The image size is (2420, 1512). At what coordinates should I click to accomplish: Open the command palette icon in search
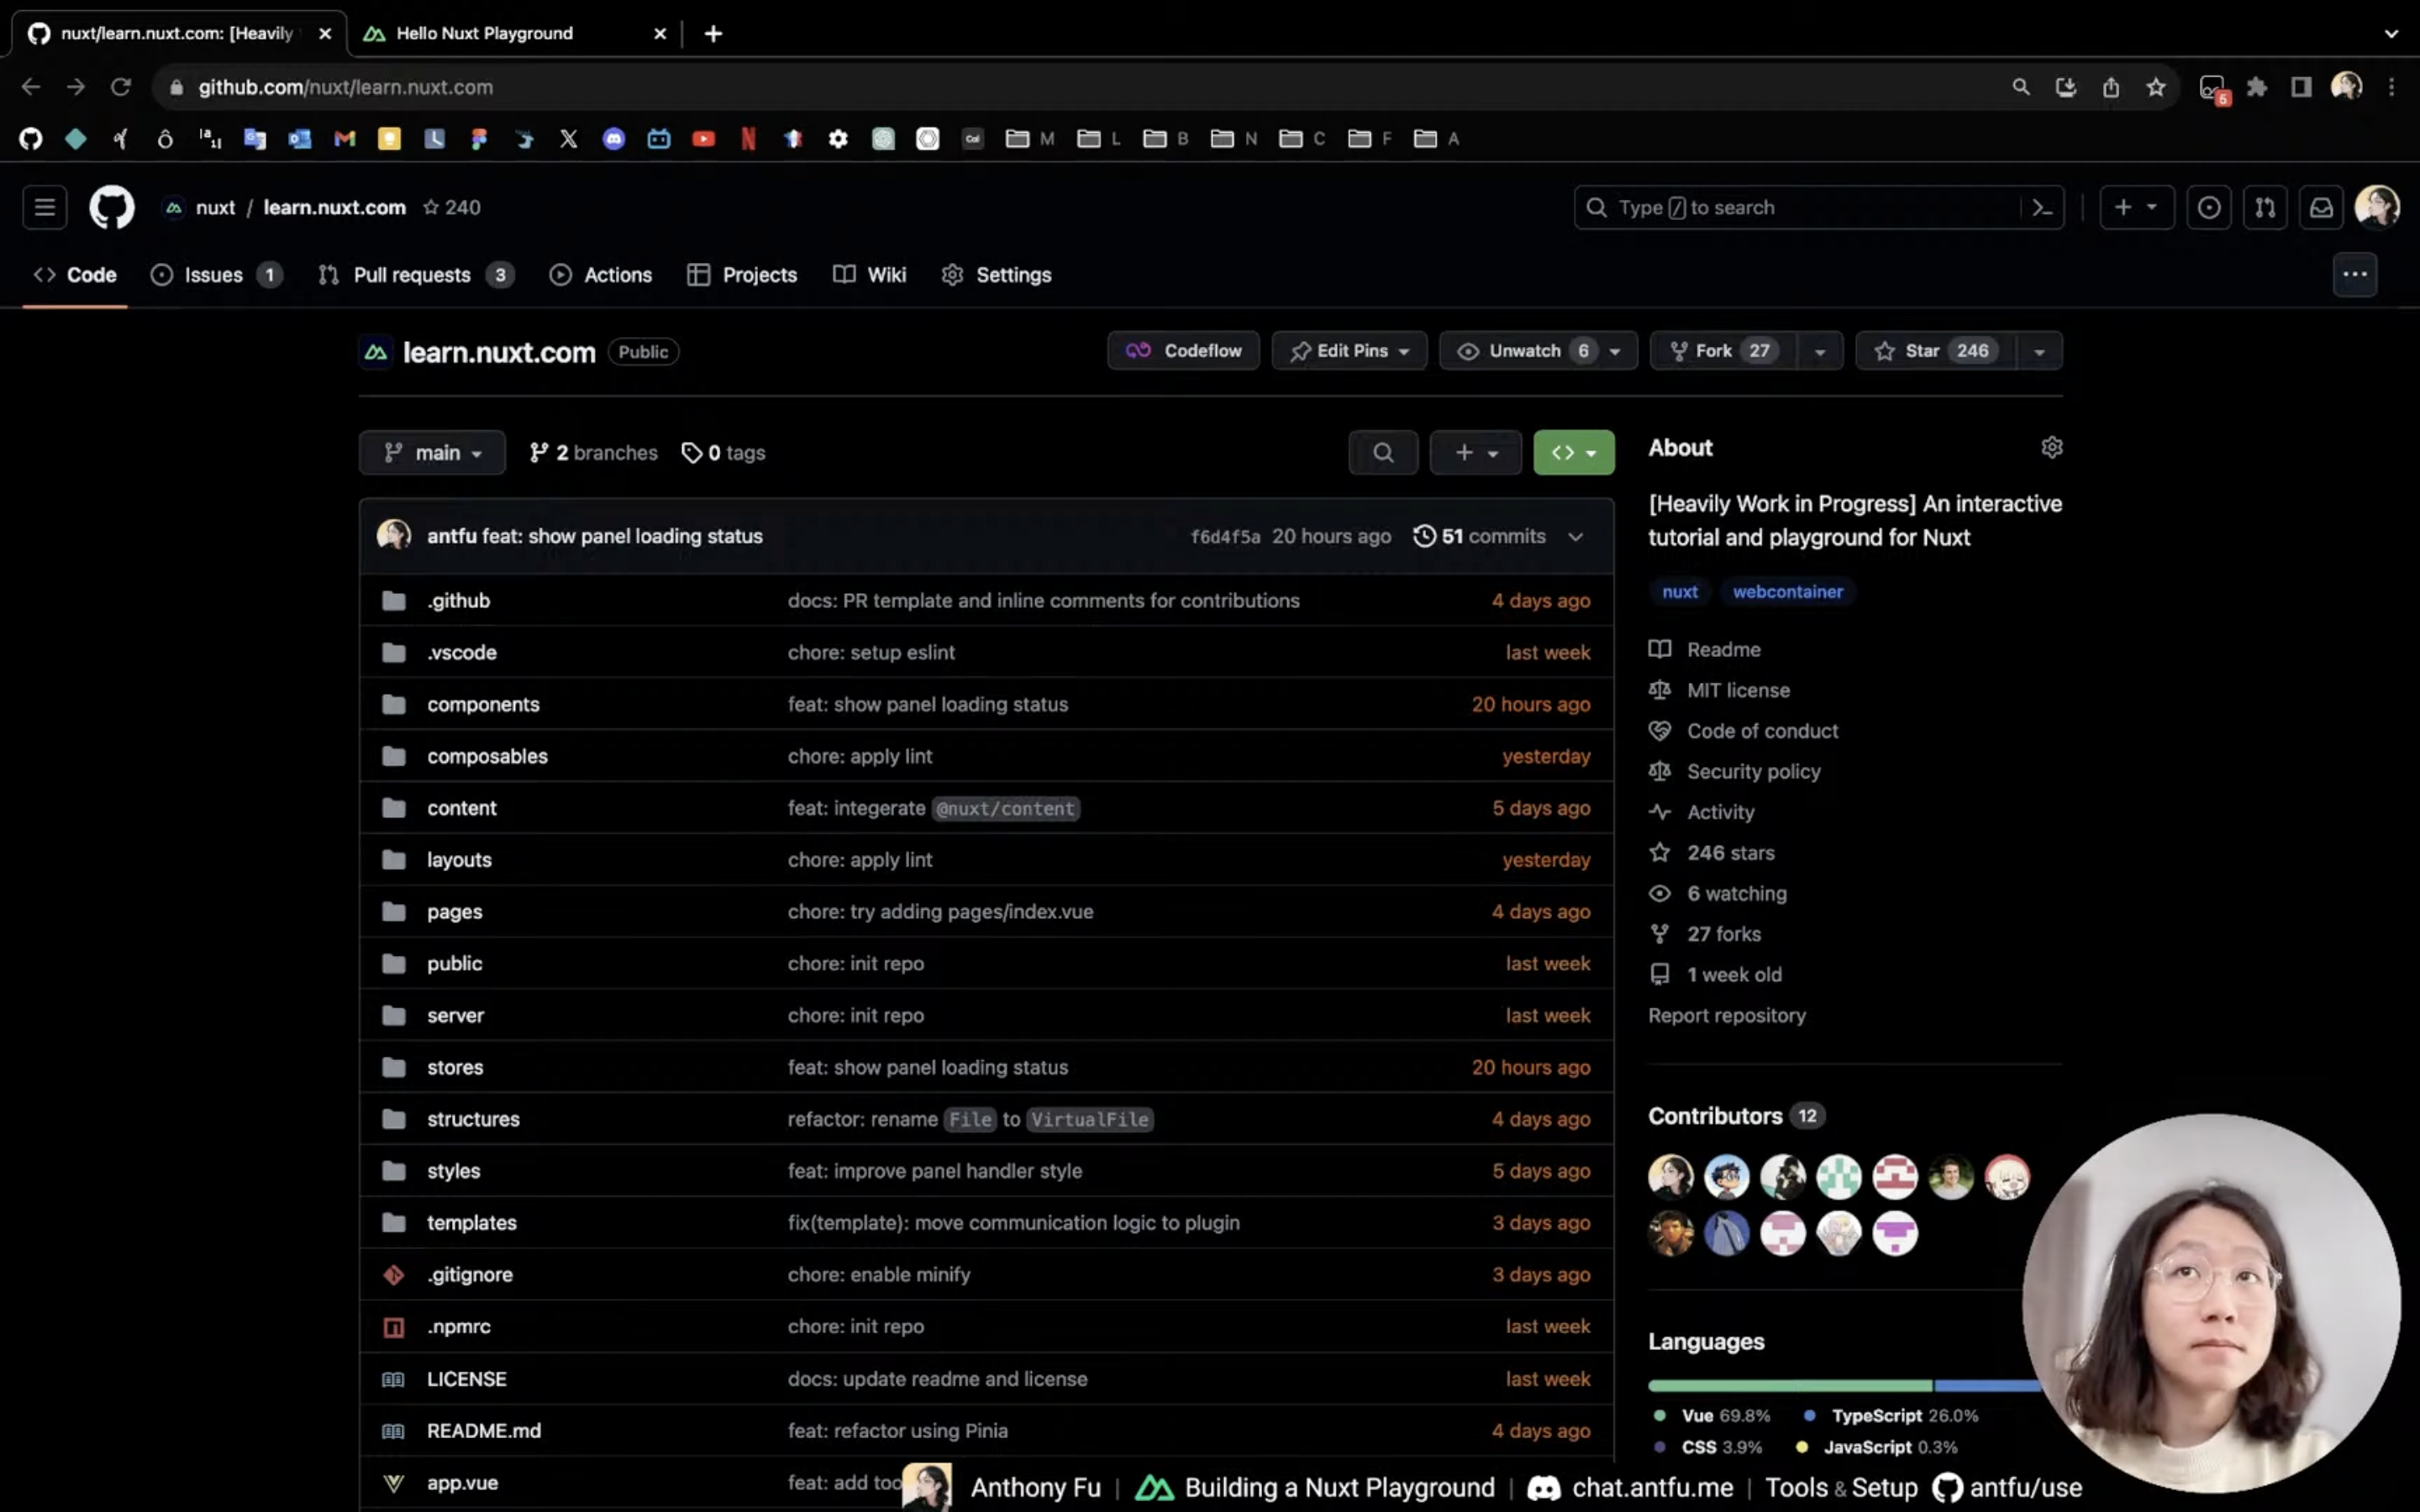coord(2042,207)
